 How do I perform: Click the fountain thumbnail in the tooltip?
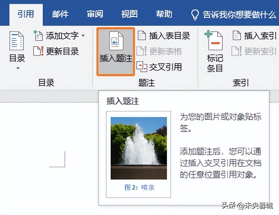139,148
